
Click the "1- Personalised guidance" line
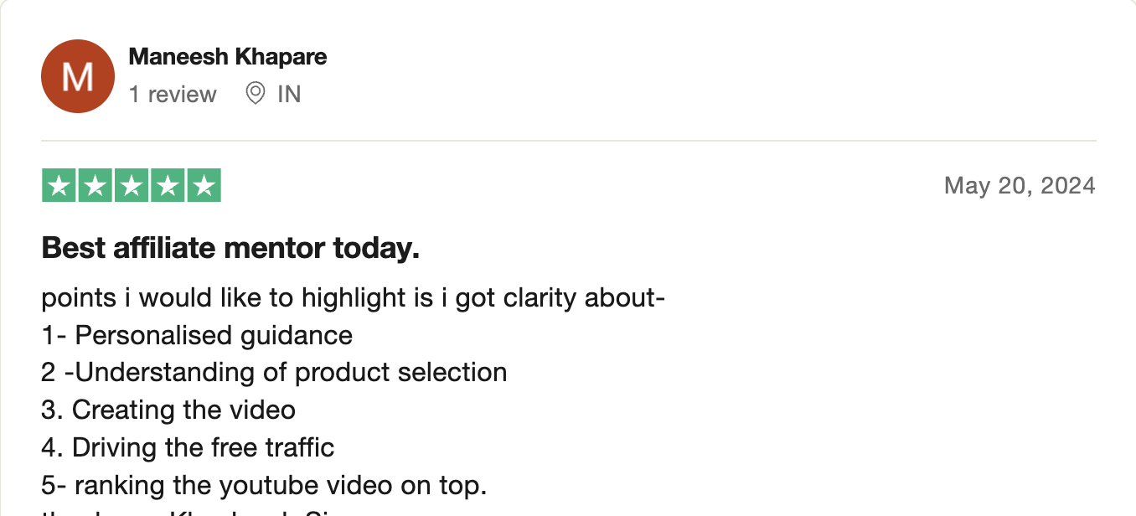tap(197, 335)
